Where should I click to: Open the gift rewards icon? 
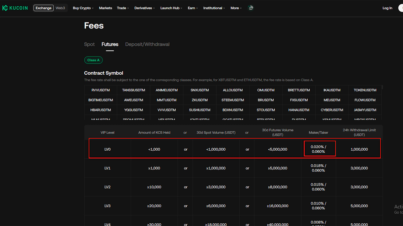tap(251, 8)
